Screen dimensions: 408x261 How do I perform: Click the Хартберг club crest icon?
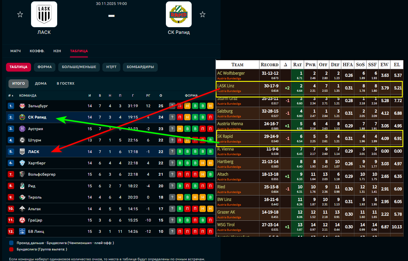point(22,163)
